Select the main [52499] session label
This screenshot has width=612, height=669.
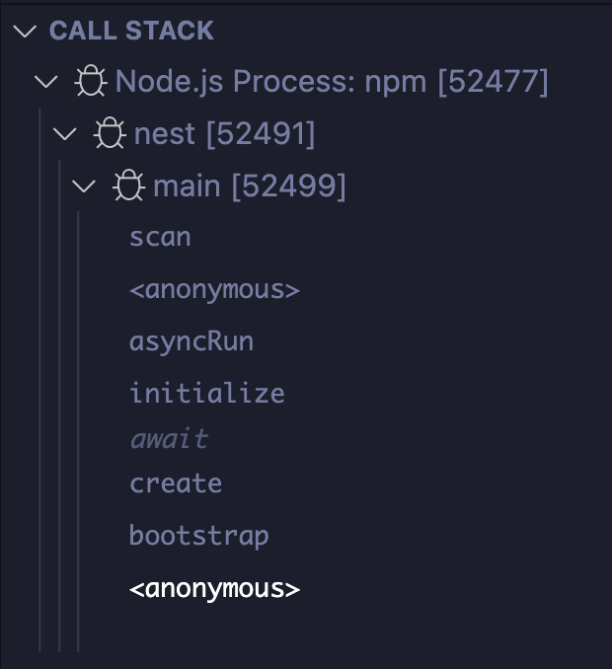point(249,186)
